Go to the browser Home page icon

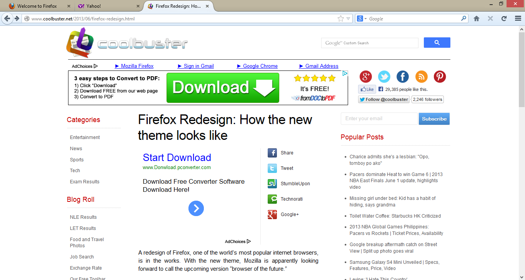tap(477, 18)
